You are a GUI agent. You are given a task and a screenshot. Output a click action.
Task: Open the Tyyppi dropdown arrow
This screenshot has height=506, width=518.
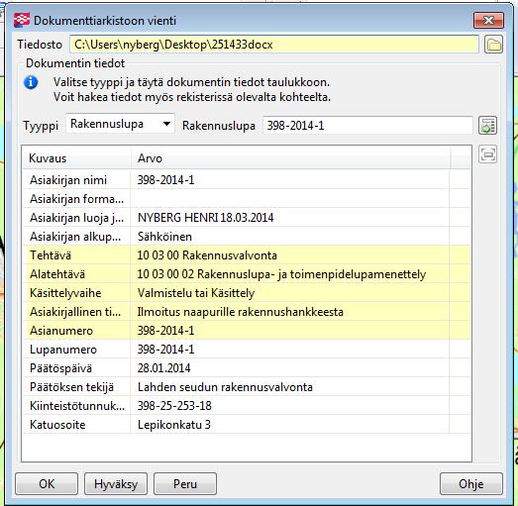(166, 124)
